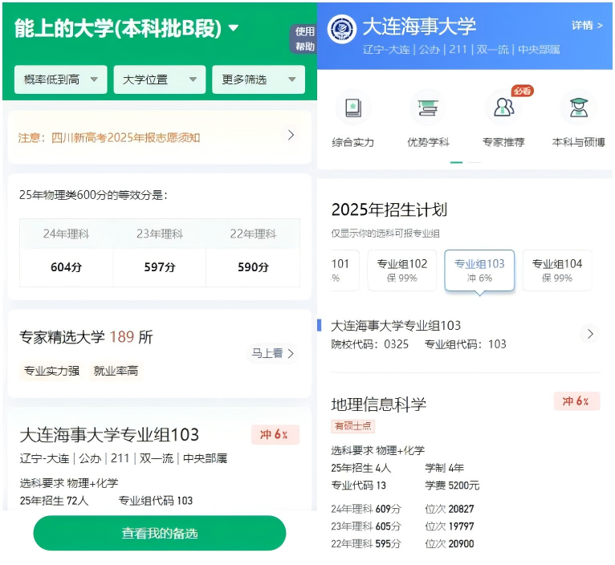The image size is (615, 565).
Task: Open the 本科批B段 title dropdown
Action: tap(234, 29)
